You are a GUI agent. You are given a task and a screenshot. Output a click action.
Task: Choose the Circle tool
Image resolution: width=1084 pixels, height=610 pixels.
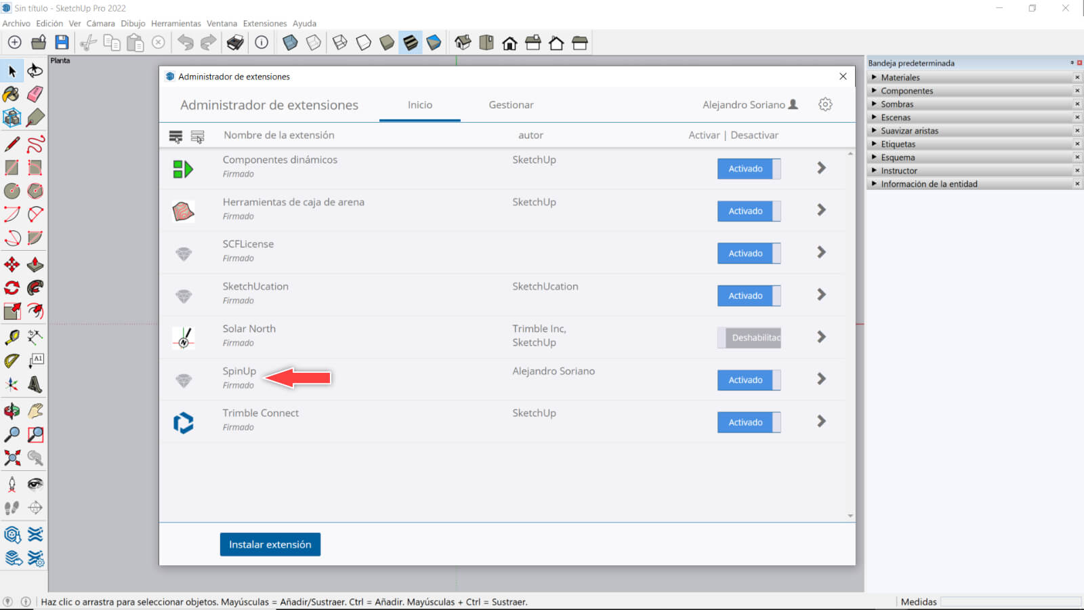(x=12, y=190)
